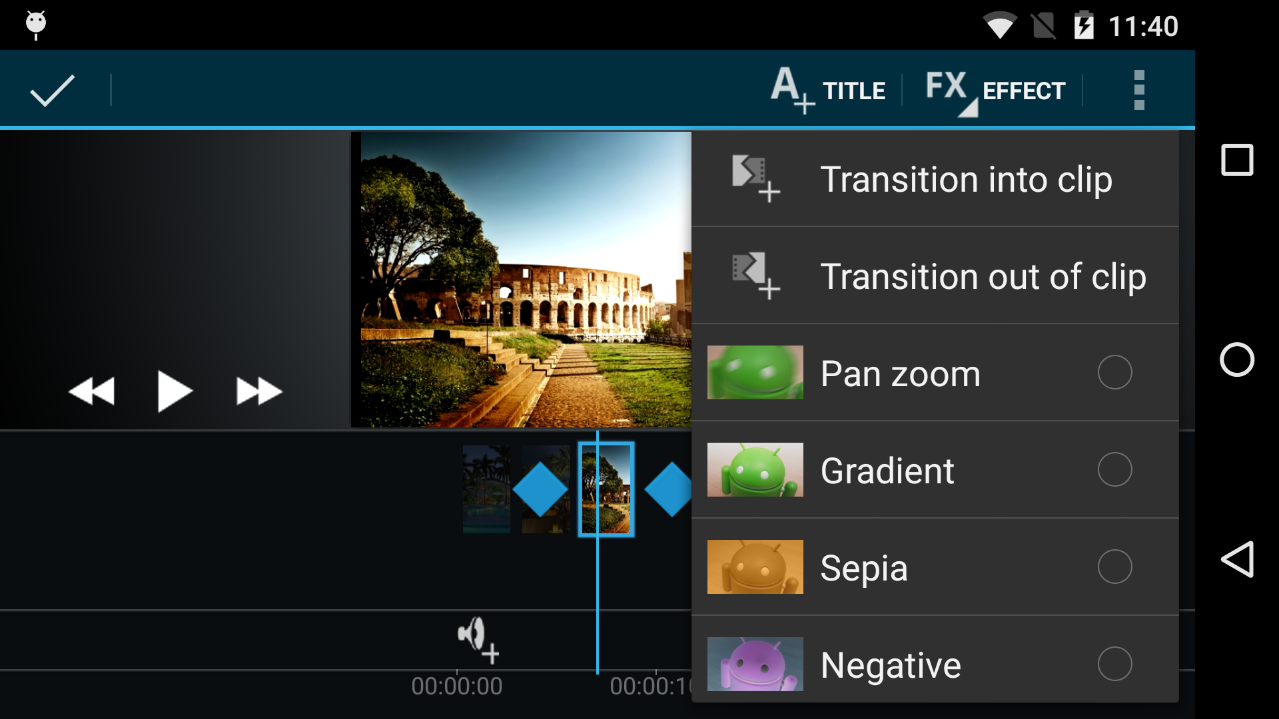1279x719 pixels.
Task: Enable the Pan zoom radio button
Action: (1114, 373)
